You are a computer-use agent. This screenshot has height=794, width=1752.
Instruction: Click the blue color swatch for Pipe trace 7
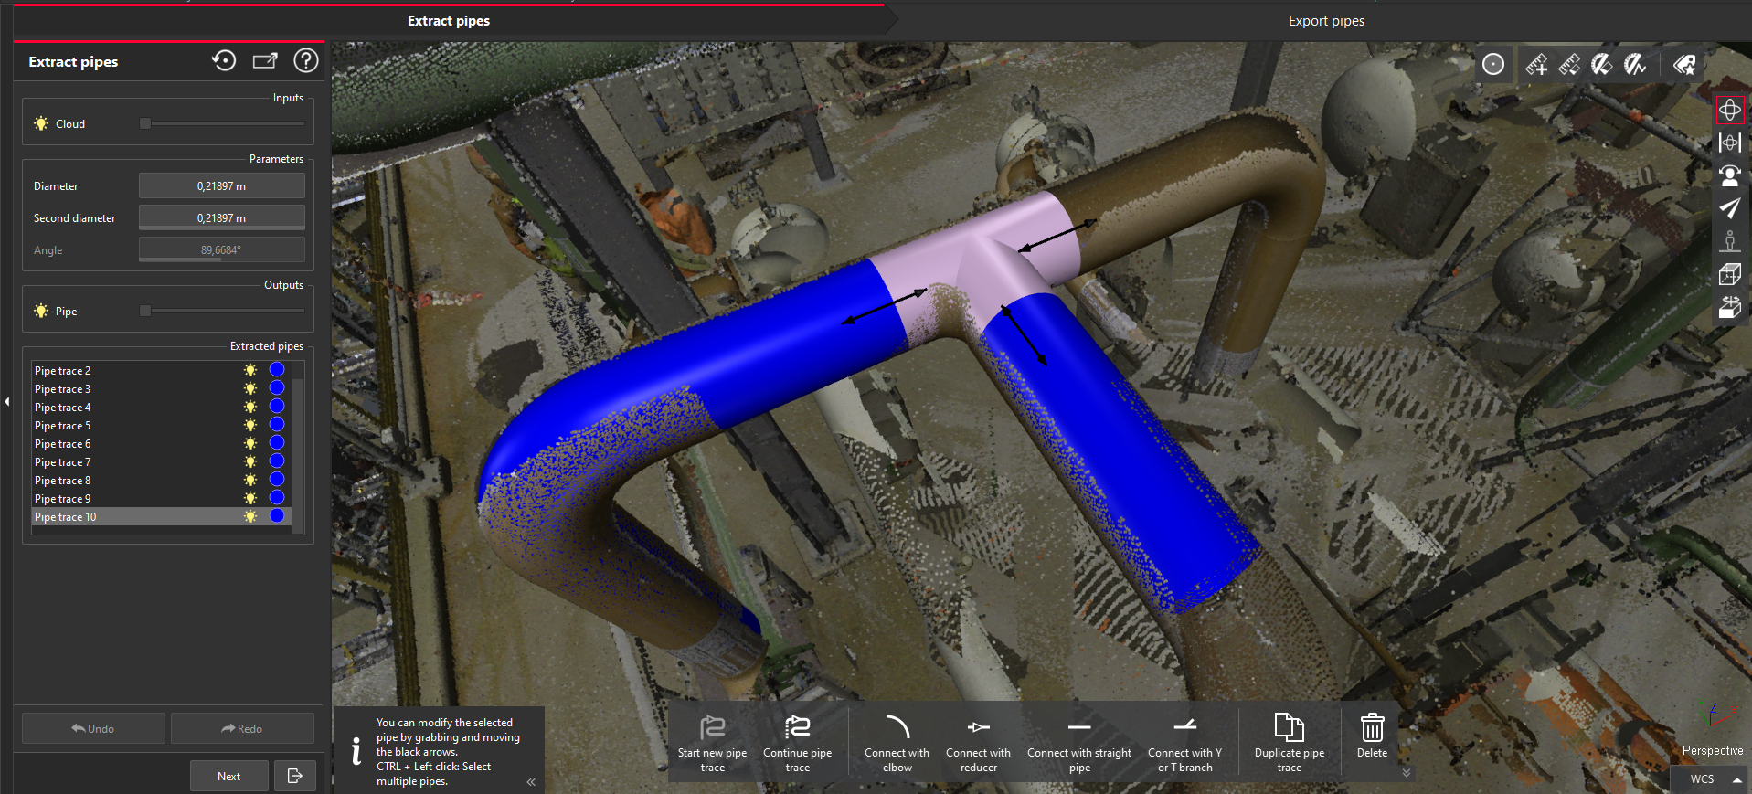click(x=277, y=462)
